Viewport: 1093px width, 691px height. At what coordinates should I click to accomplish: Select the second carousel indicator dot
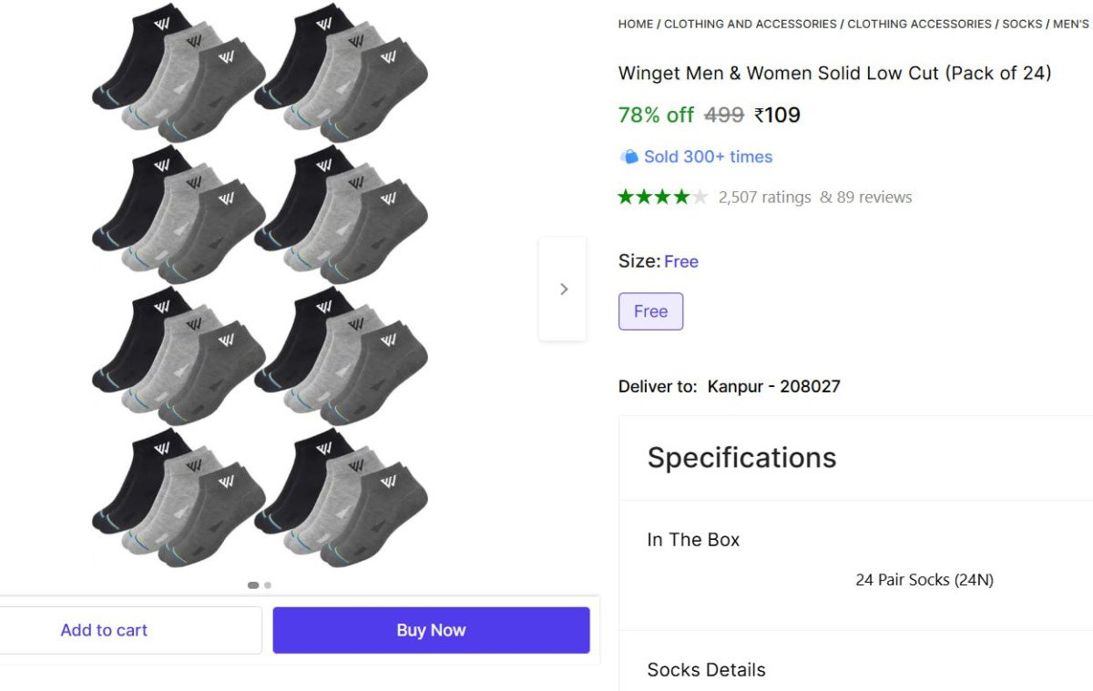(268, 585)
